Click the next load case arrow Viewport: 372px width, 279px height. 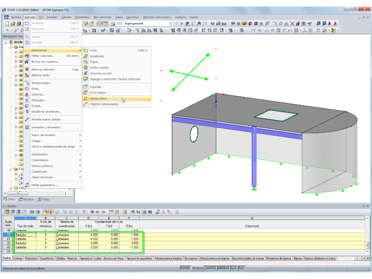click(182, 23)
